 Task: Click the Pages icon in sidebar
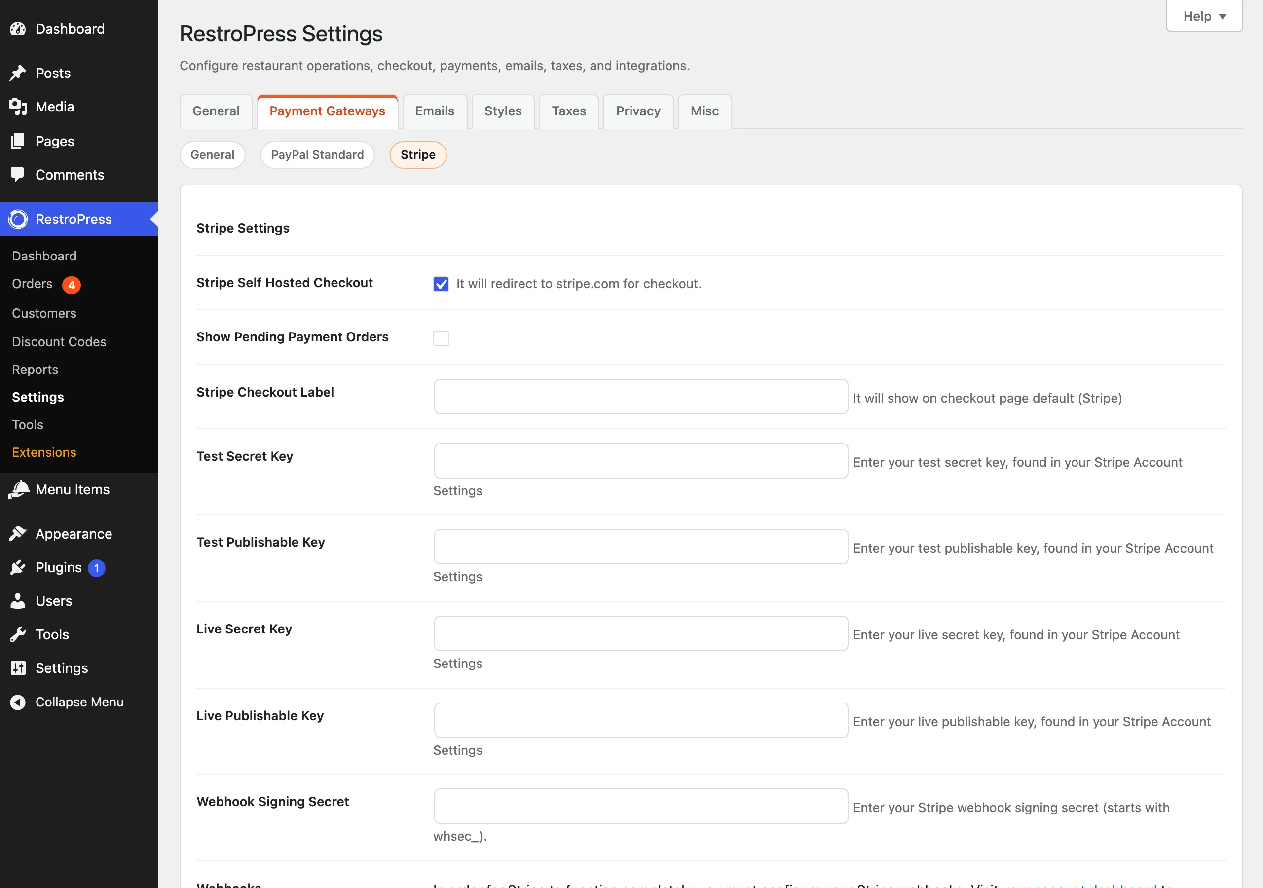[x=18, y=141]
